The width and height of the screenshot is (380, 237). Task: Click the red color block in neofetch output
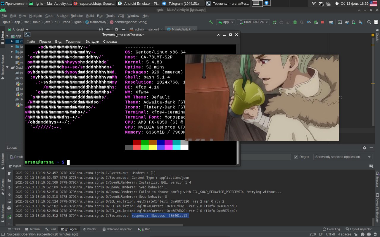(137, 142)
